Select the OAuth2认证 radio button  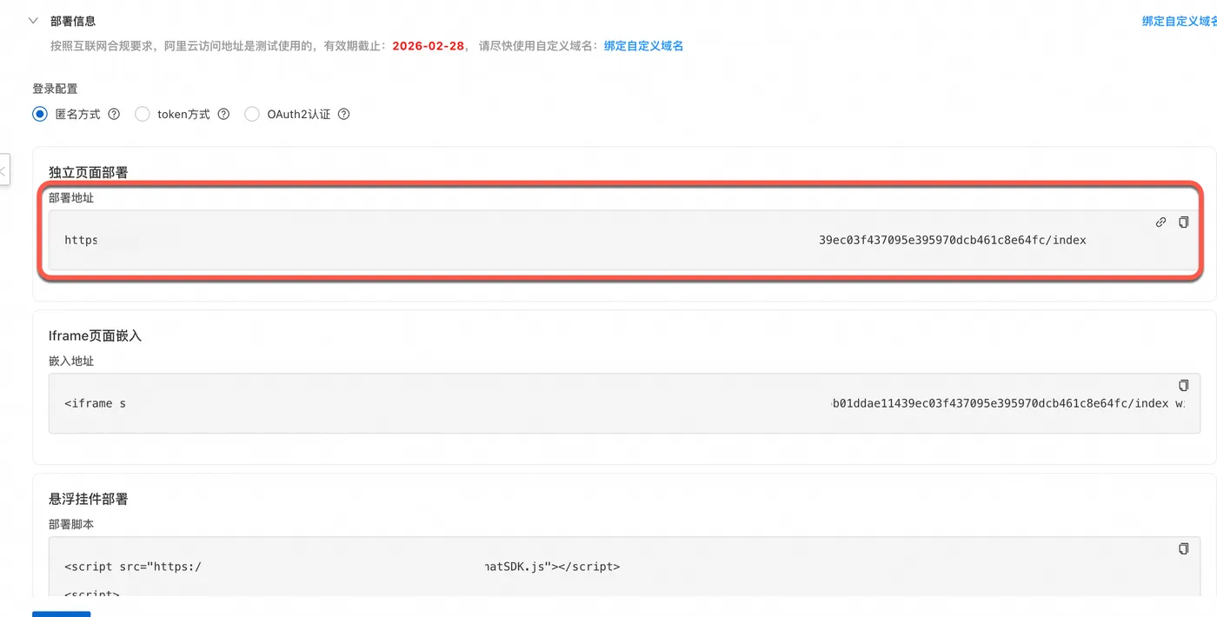coord(252,114)
